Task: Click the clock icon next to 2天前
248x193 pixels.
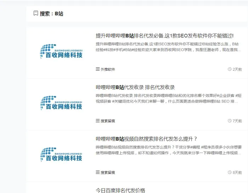Action: [230, 69]
